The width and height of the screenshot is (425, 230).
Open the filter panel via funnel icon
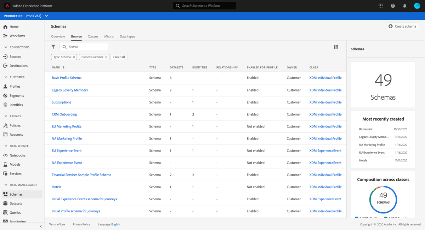pyautogui.click(x=53, y=47)
